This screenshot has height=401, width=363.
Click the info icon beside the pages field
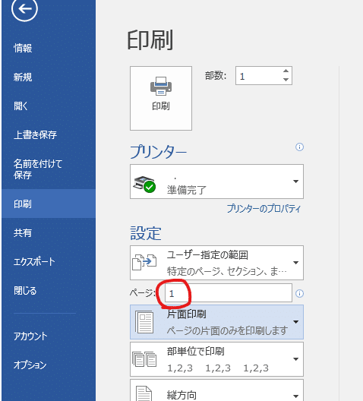pyautogui.click(x=299, y=293)
